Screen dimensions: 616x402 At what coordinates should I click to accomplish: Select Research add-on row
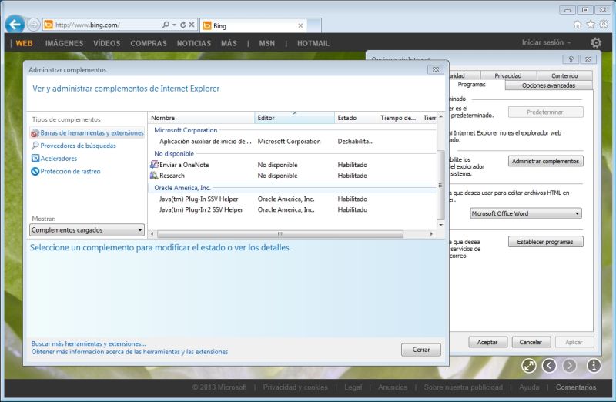point(293,176)
